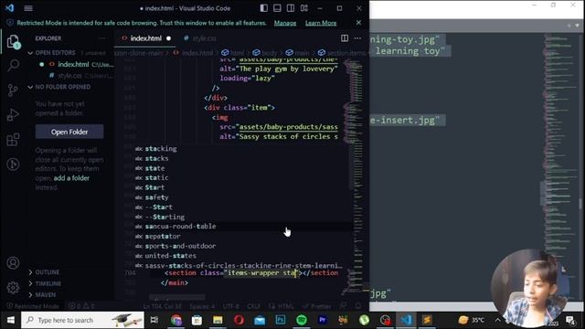
Task: Open Task View on the taskbar
Action: point(154,320)
